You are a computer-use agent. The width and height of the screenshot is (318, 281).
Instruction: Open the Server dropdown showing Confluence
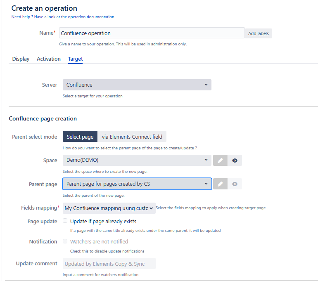(x=137, y=85)
